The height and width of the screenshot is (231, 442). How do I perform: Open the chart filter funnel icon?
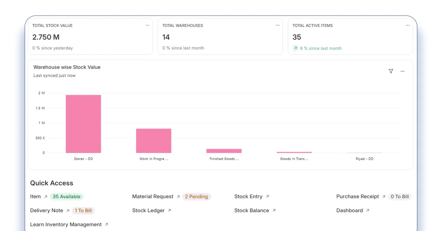tap(391, 71)
